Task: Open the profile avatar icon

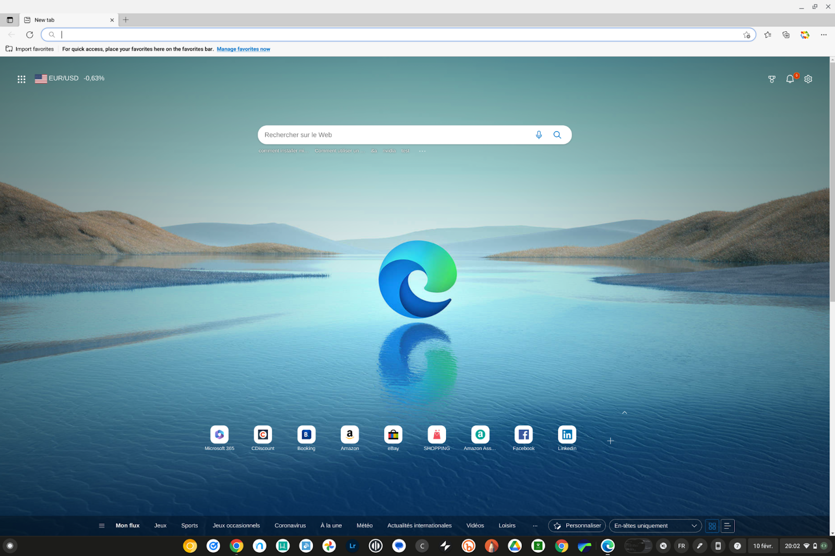Action: tap(805, 35)
